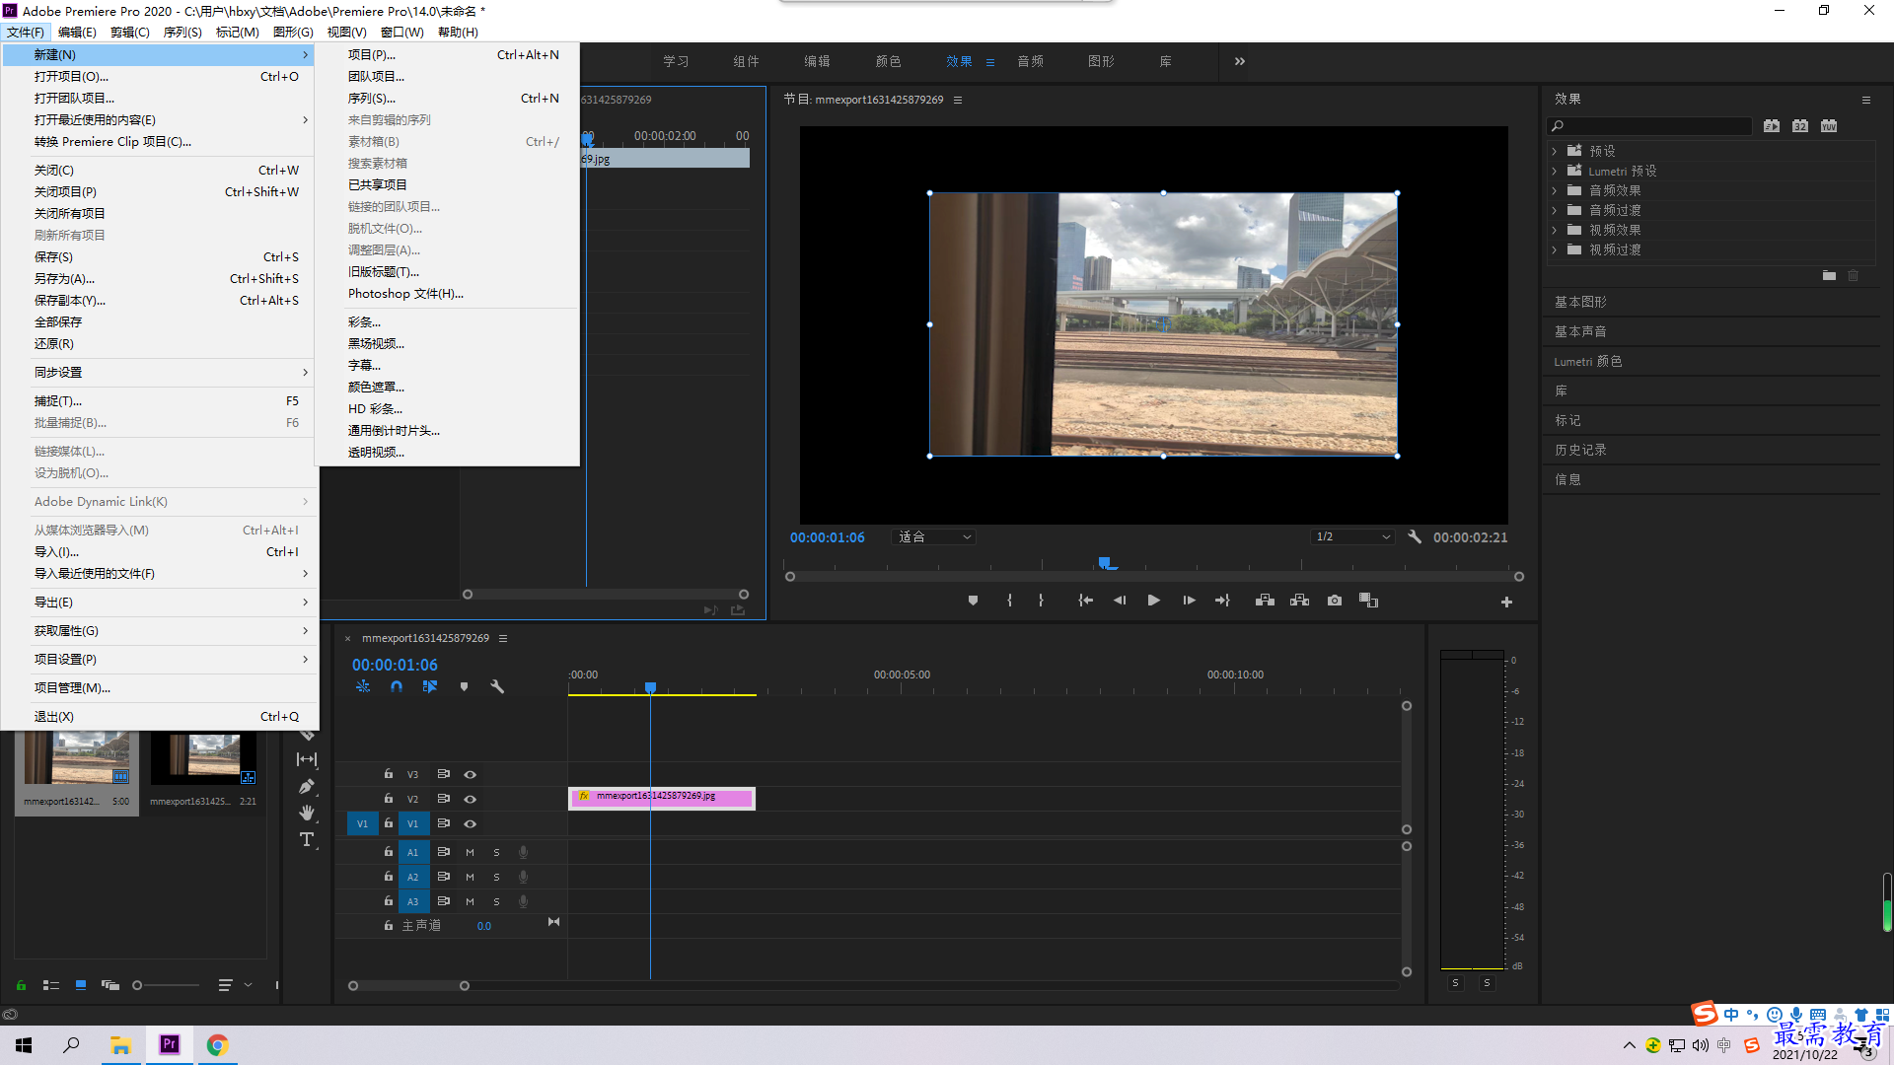
Task: Go to Out point in Program monitor
Action: [x=1222, y=601]
